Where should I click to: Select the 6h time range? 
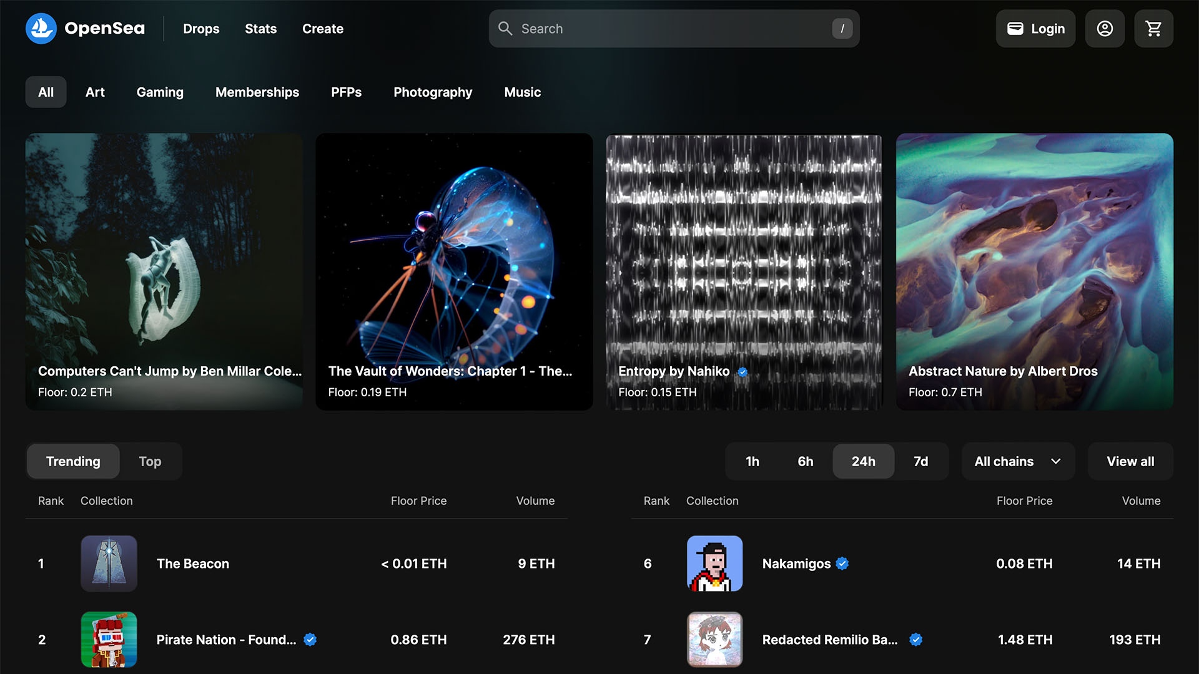tap(806, 461)
